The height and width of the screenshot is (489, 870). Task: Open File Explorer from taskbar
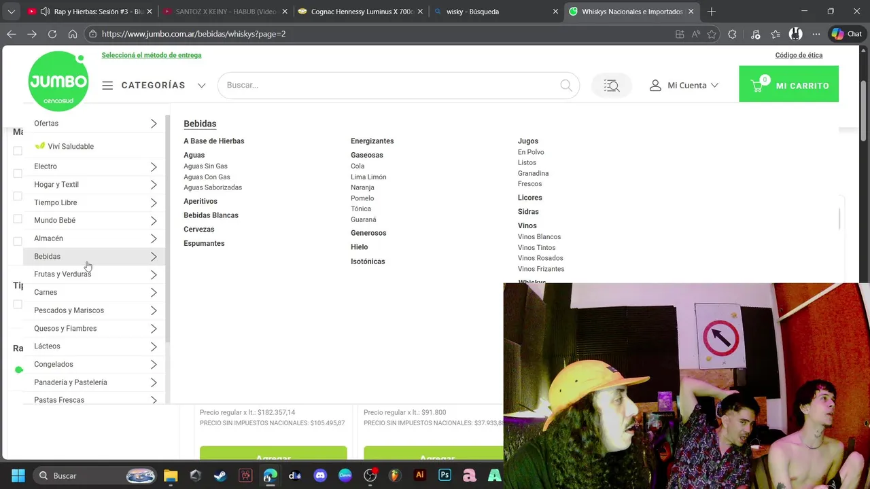[171, 475]
